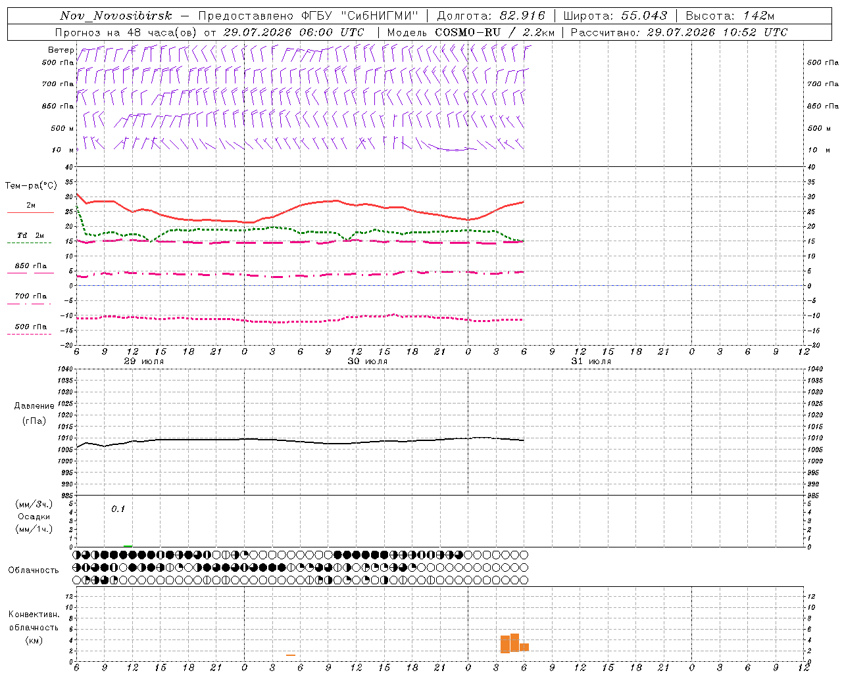Select the 31 июля date label
This screenshot has height=673, width=842.
(x=591, y=361)
